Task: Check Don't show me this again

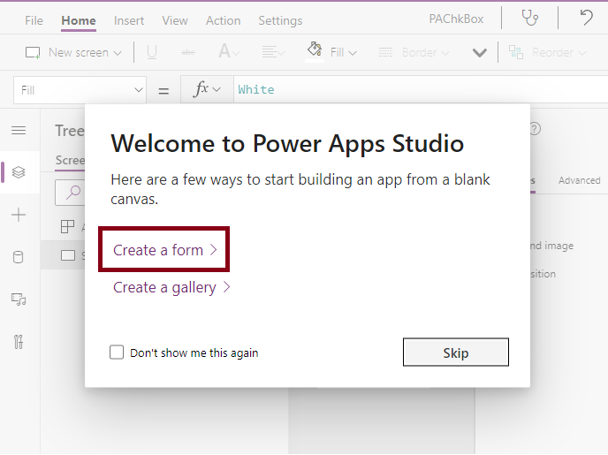Action: (x=117, y=353)
